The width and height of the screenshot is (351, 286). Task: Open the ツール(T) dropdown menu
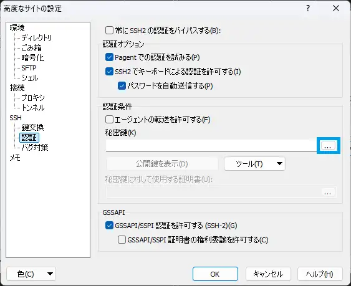[x=254, y=164]
